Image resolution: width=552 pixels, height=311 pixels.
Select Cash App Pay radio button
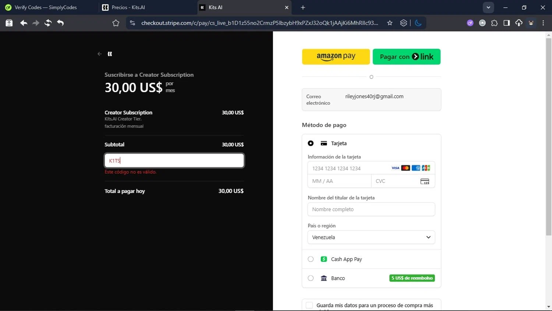pos(311,259)
